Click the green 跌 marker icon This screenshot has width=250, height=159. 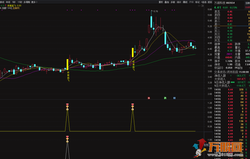tap(165, 98)
